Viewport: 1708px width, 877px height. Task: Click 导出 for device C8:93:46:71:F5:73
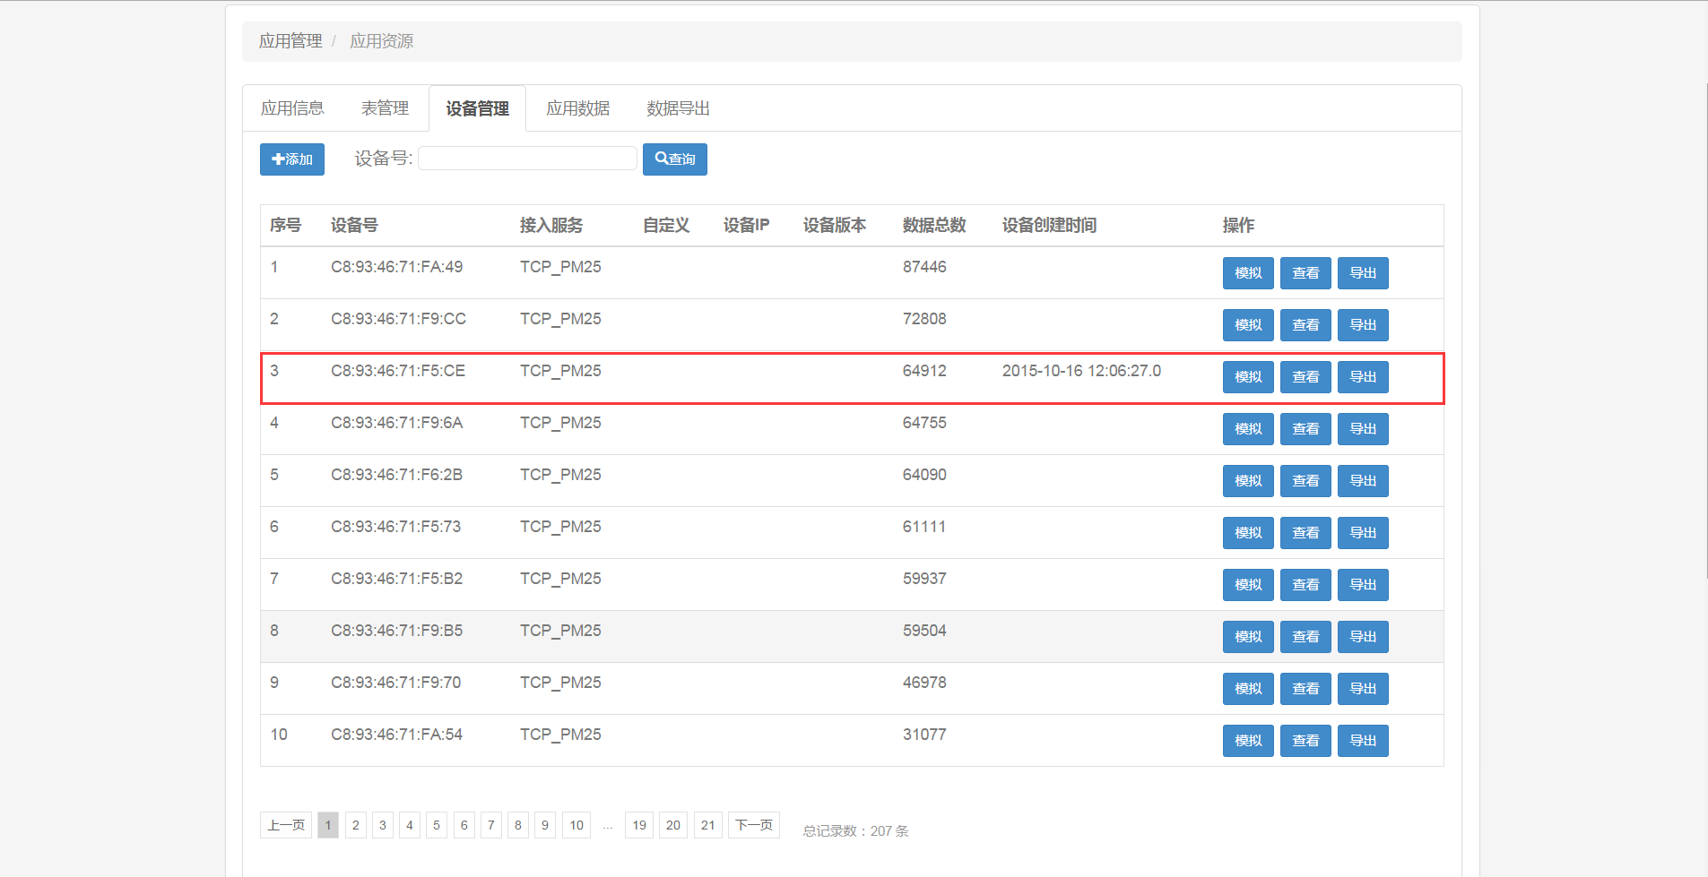[1362, 533]
